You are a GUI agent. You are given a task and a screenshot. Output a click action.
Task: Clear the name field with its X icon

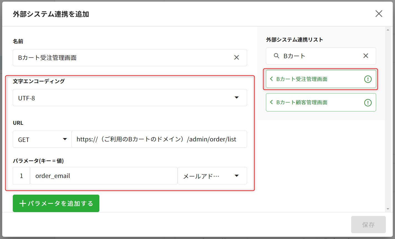point(237,57)
